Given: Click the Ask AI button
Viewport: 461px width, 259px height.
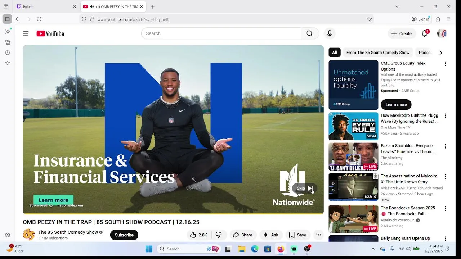Looking at the screenshot, I should point(271,235).
